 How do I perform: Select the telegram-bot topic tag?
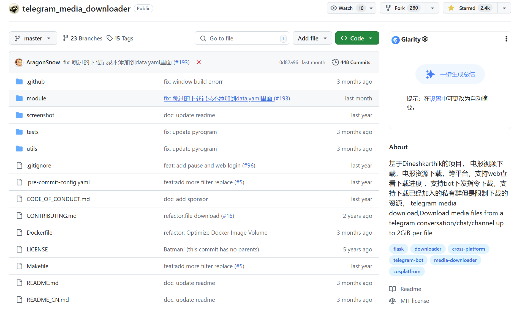(x=408, y=260)
